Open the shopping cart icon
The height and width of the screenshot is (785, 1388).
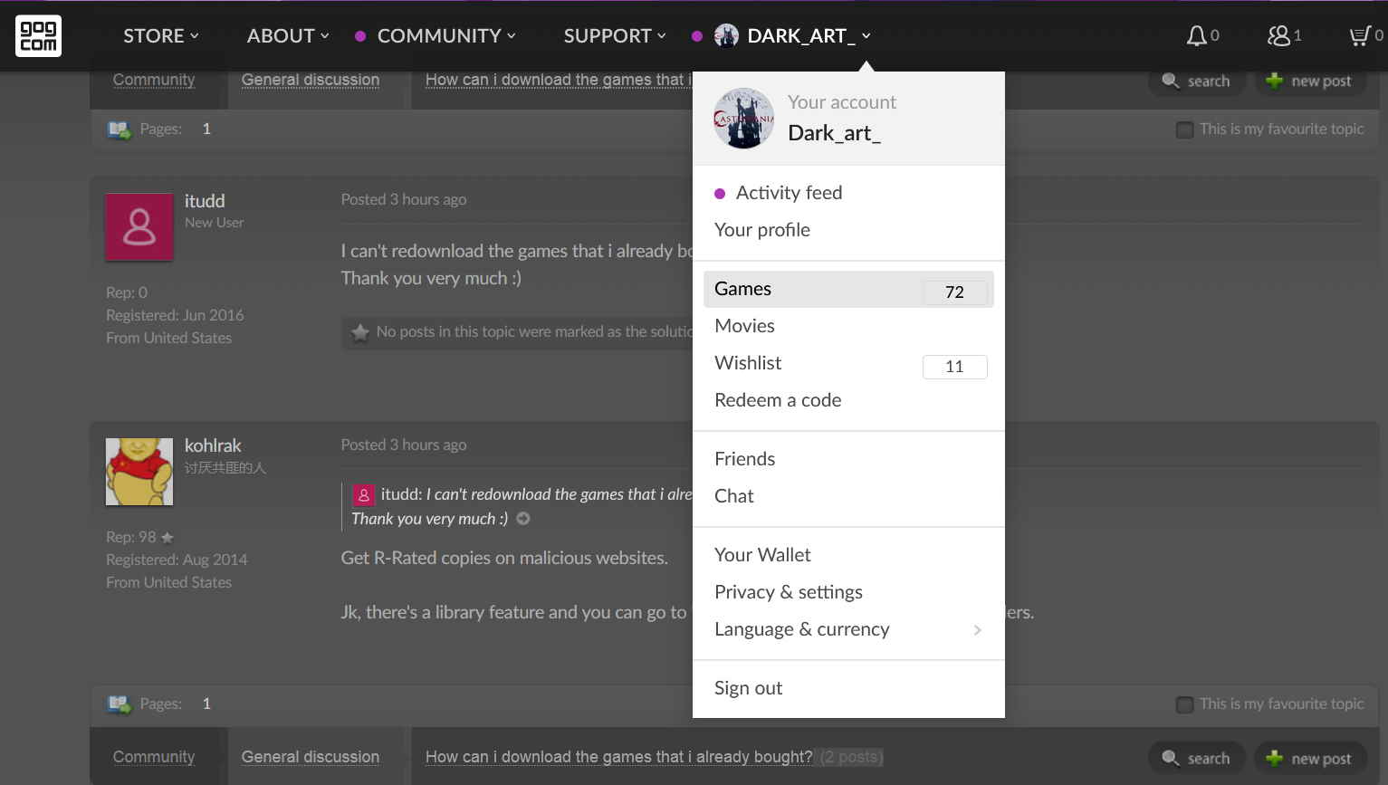pos(1359,35)
